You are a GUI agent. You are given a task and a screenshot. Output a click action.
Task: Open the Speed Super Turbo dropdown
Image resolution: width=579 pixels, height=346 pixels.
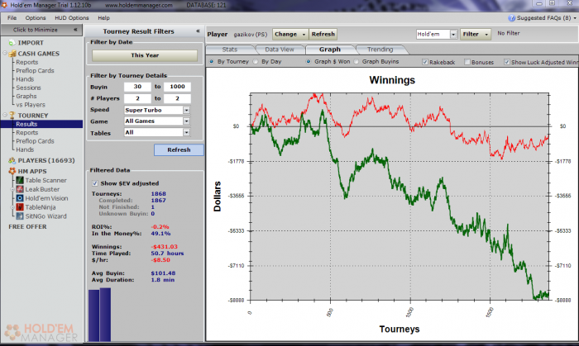pos(186,110)
